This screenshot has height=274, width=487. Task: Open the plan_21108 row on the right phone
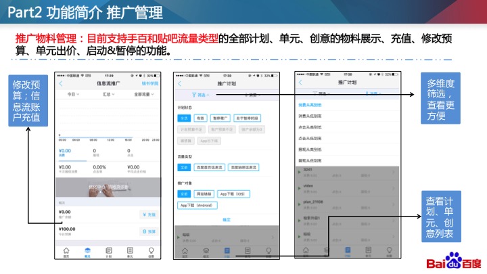pyautogui.click(x=348, y=204)
